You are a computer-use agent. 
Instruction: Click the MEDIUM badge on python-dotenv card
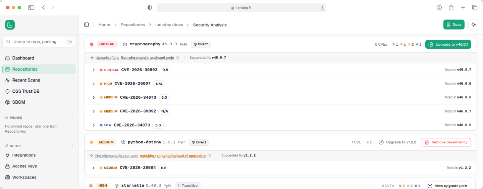[x=106, y=142]
